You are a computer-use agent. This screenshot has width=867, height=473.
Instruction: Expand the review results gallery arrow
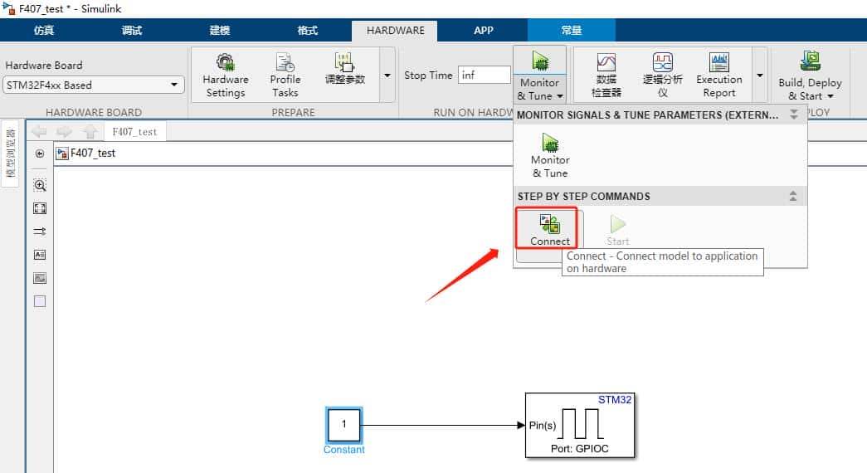760,76
